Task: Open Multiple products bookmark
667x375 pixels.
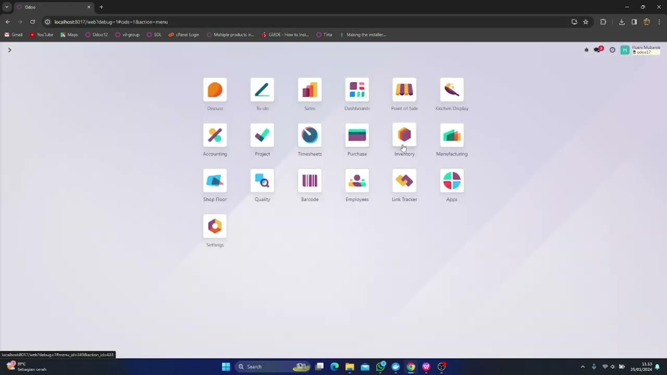Action: click(x=230, y=35)
